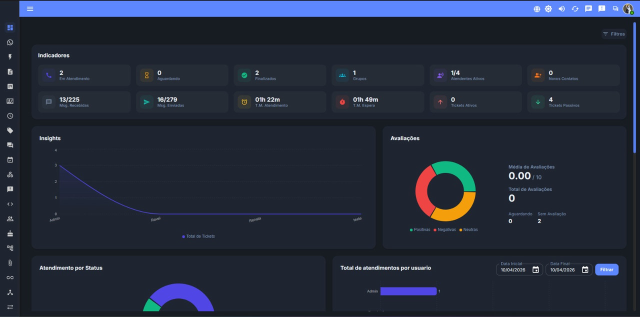Open the contact card icon in sidebar
This screenshot has height=317, width=640.
click(x=10, y=101)
